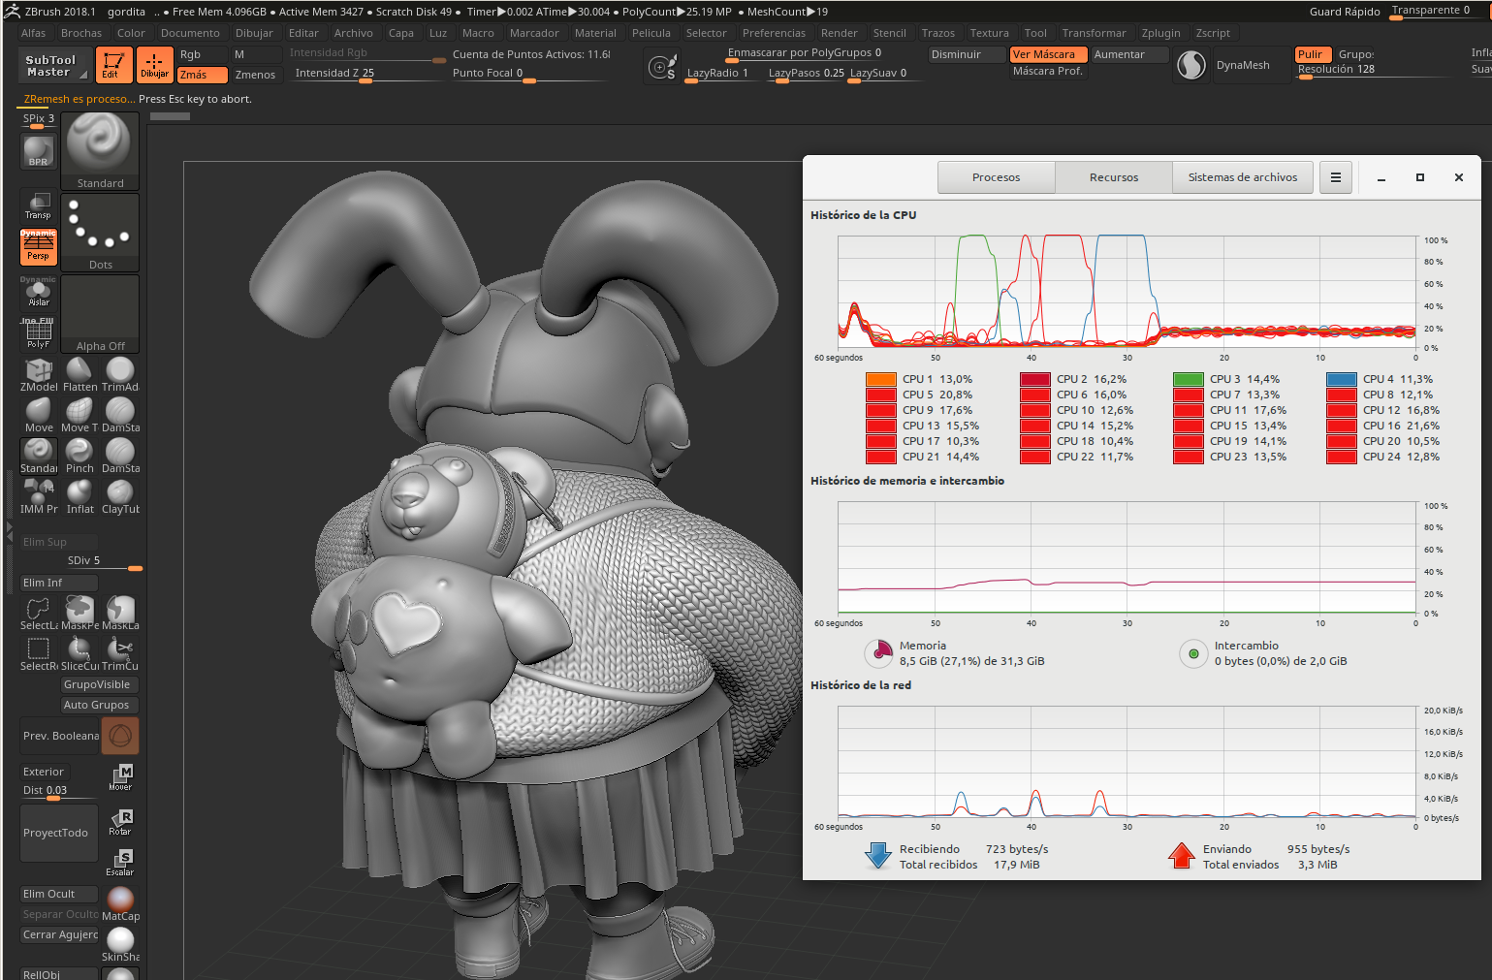Open the Preferencias menu
The width and height of the screenshot is (1492, 980).
click(774, 33)
